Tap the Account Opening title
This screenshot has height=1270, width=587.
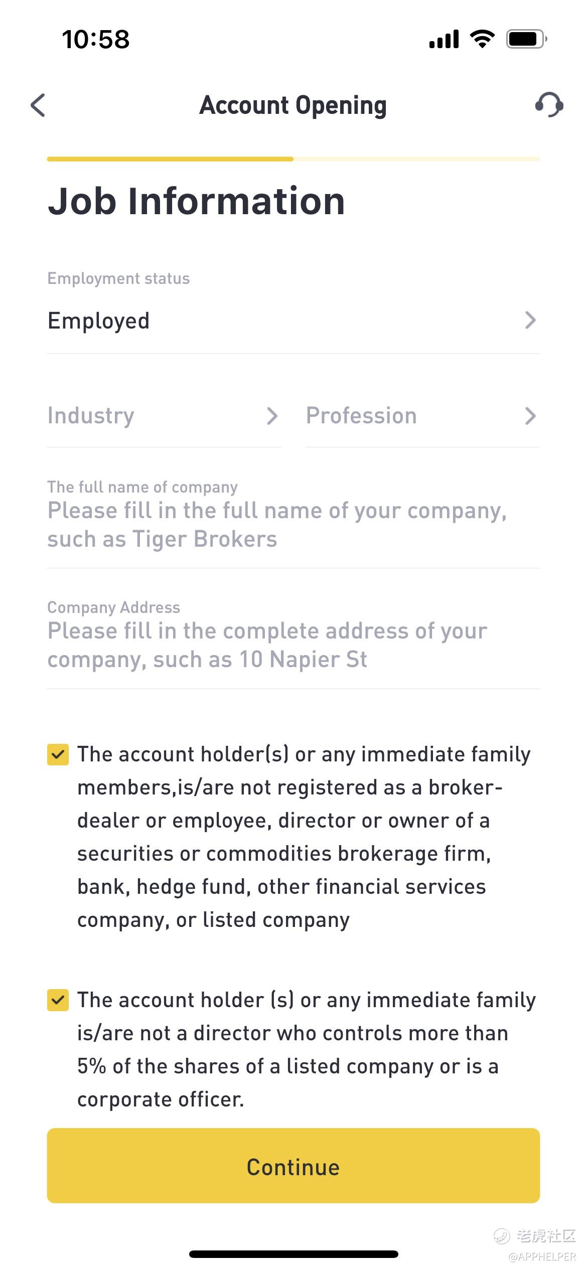click(293, 105)
